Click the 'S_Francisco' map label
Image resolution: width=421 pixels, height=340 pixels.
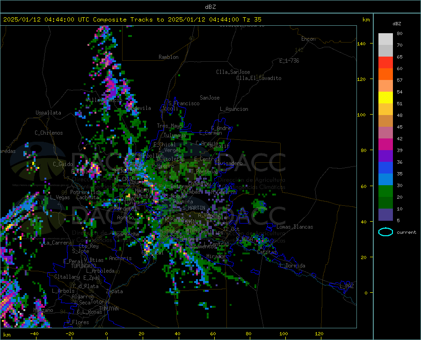tap(184, 103)
